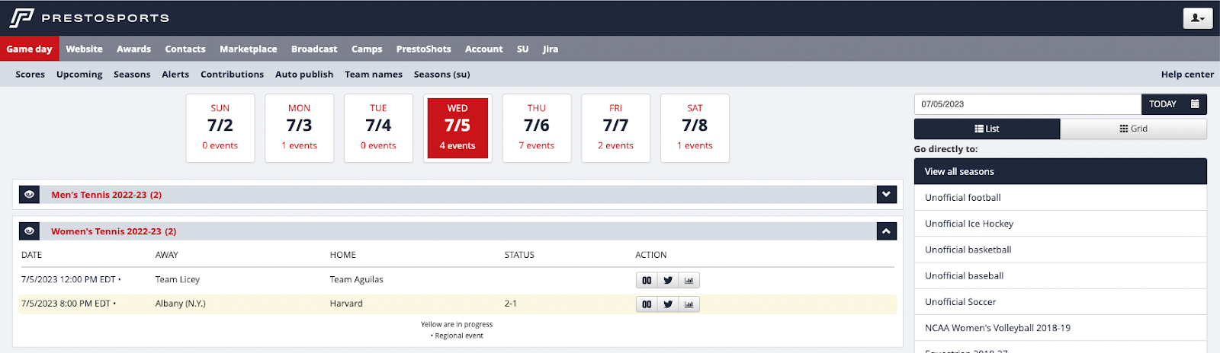Open the user account dropdown

click(1197, 18)
